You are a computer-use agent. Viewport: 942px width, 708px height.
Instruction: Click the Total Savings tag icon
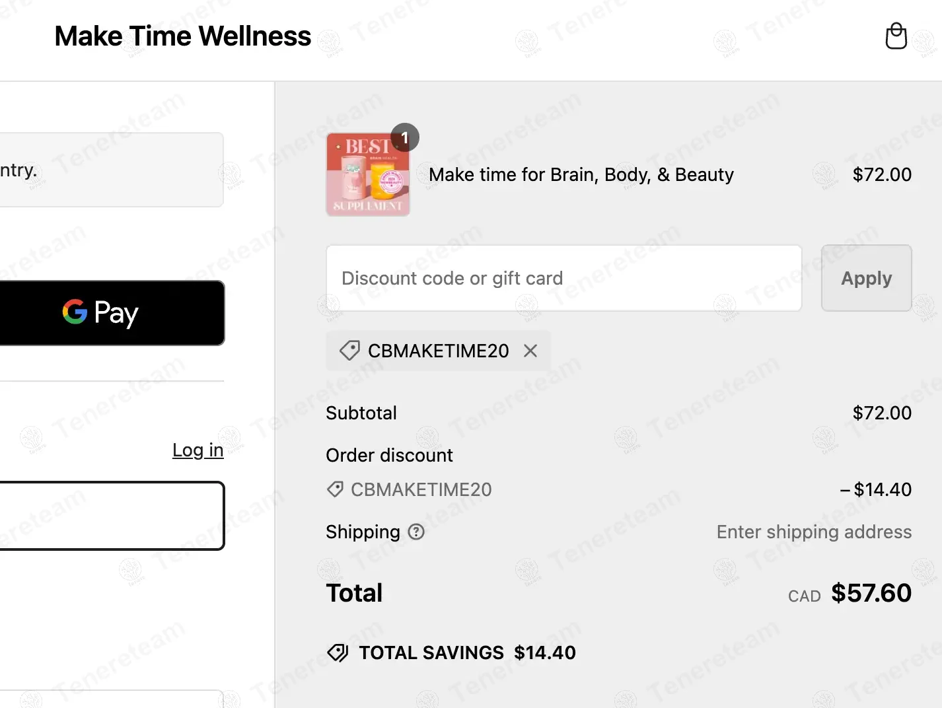(338, 653)
